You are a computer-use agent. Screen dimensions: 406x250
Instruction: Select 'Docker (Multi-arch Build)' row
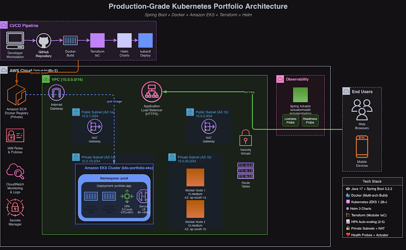coord(372,195)
